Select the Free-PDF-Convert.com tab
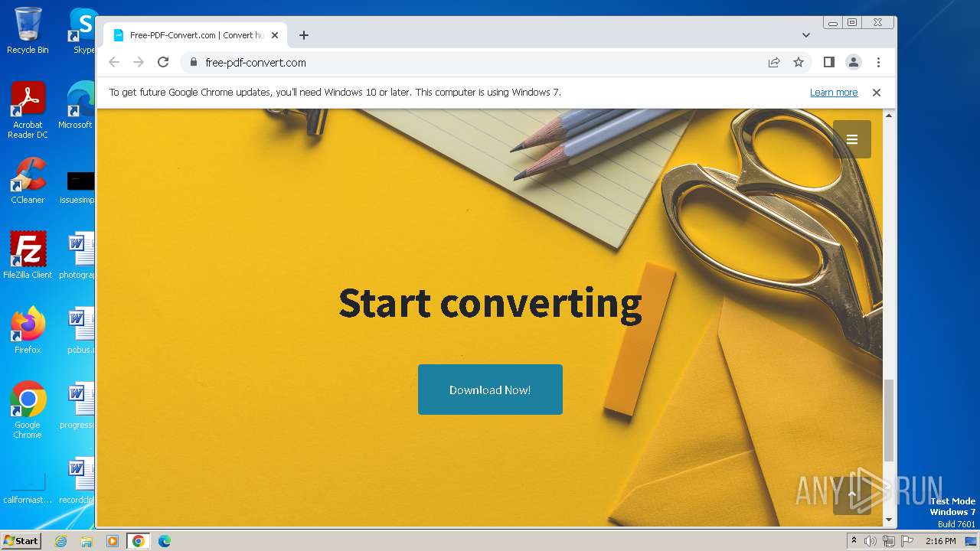 (195, 35)
